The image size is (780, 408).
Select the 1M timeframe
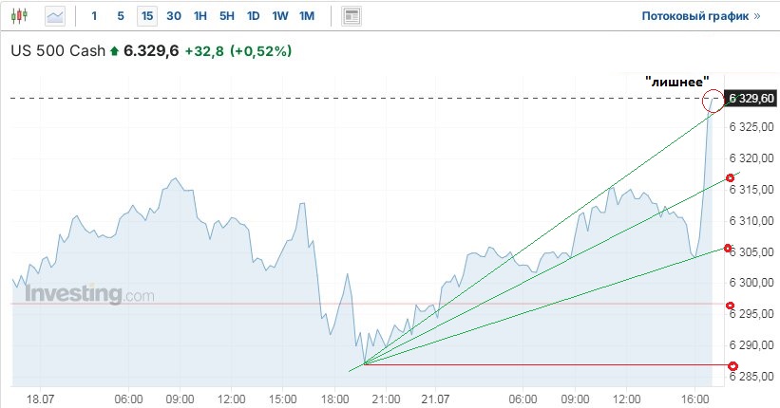307,16
